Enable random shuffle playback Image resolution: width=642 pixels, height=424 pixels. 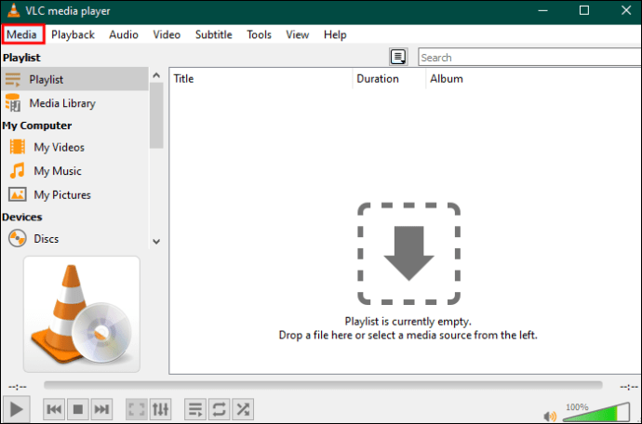(243, 408)
